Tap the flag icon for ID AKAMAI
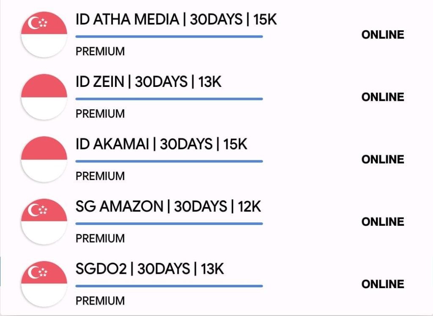Image resolution: width=433 pixels, height=316 pixels. click(44, 159)
